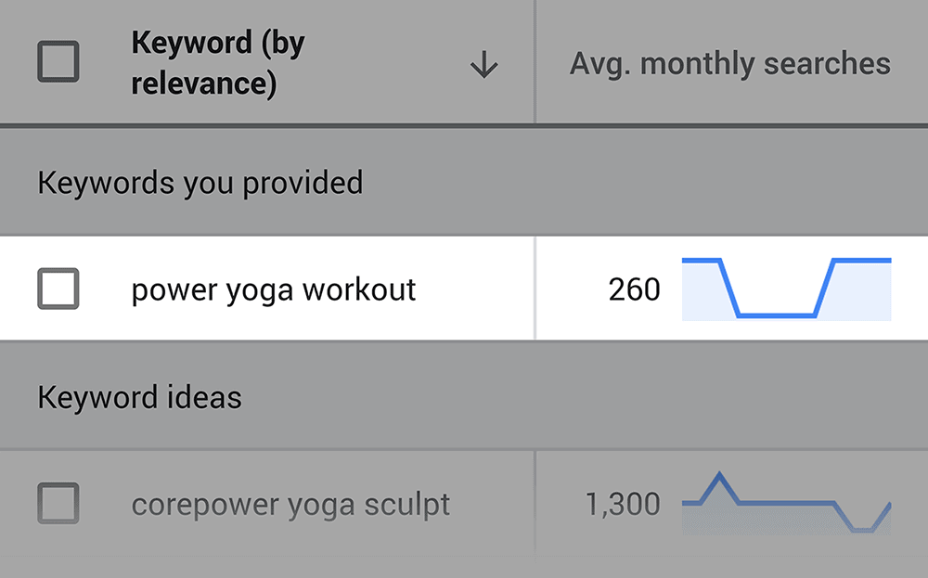Click the Keyword (by relevance) column header
Viewport: 928px width, 578px height.
(218, 63)
